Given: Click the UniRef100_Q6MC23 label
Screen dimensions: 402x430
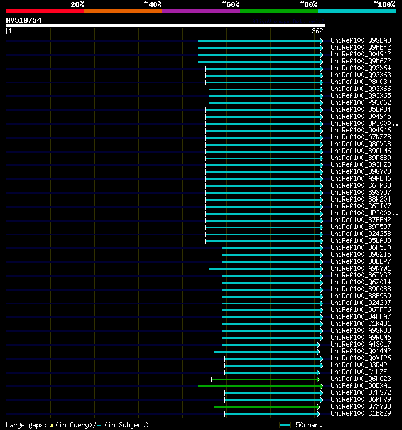Looking at the screenshot, I should click(361, 379).
